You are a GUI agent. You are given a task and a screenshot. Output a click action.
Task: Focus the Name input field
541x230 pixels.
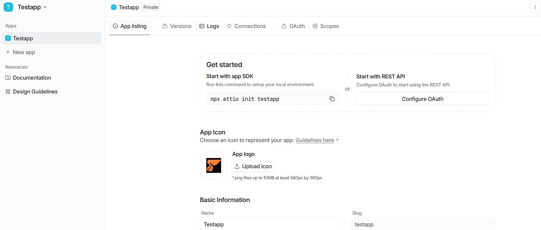tap(272, 224)
